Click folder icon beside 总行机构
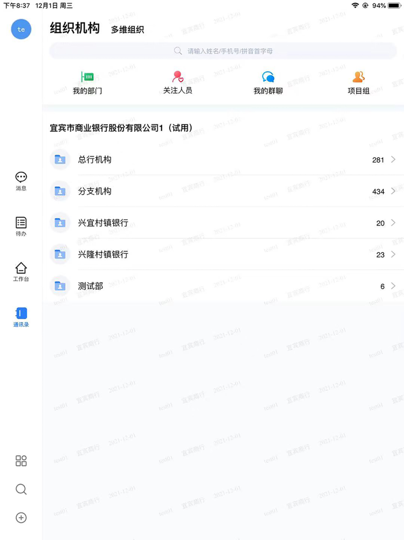 [60, 160]
